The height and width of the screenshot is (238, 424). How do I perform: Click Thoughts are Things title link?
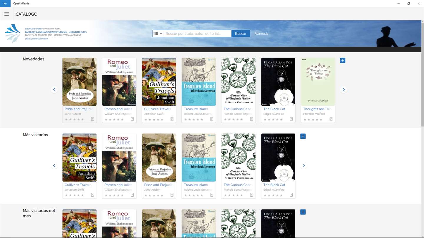[x=318, y=109]
